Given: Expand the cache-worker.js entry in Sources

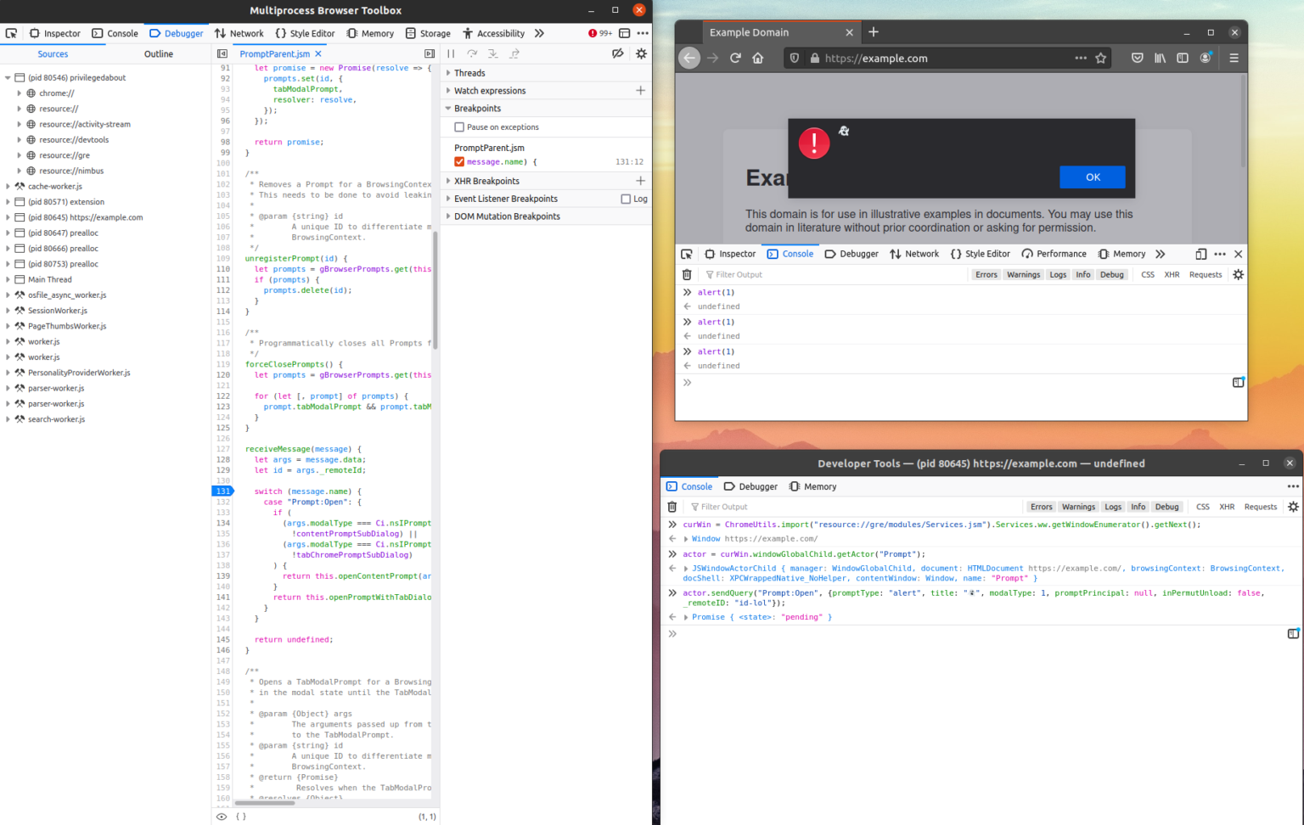Looking at the screenshot, I should (x=7, y=186).
